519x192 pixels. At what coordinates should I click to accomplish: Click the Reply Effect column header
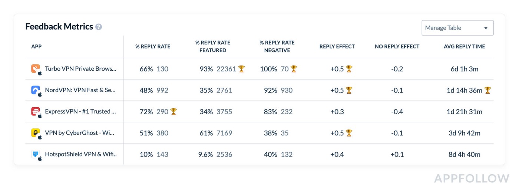point(337,47)
